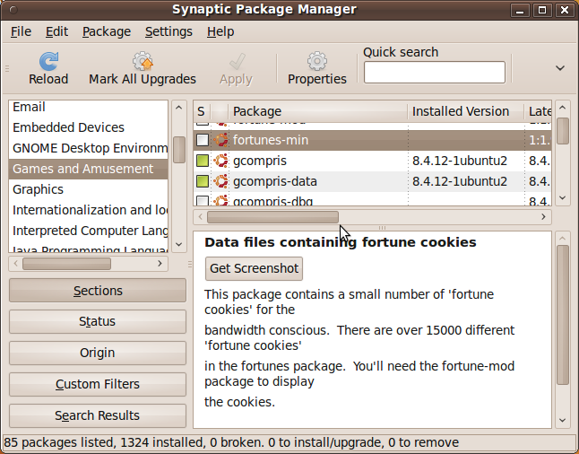Click package list scroll-left arrow

(x=201, y=216)
